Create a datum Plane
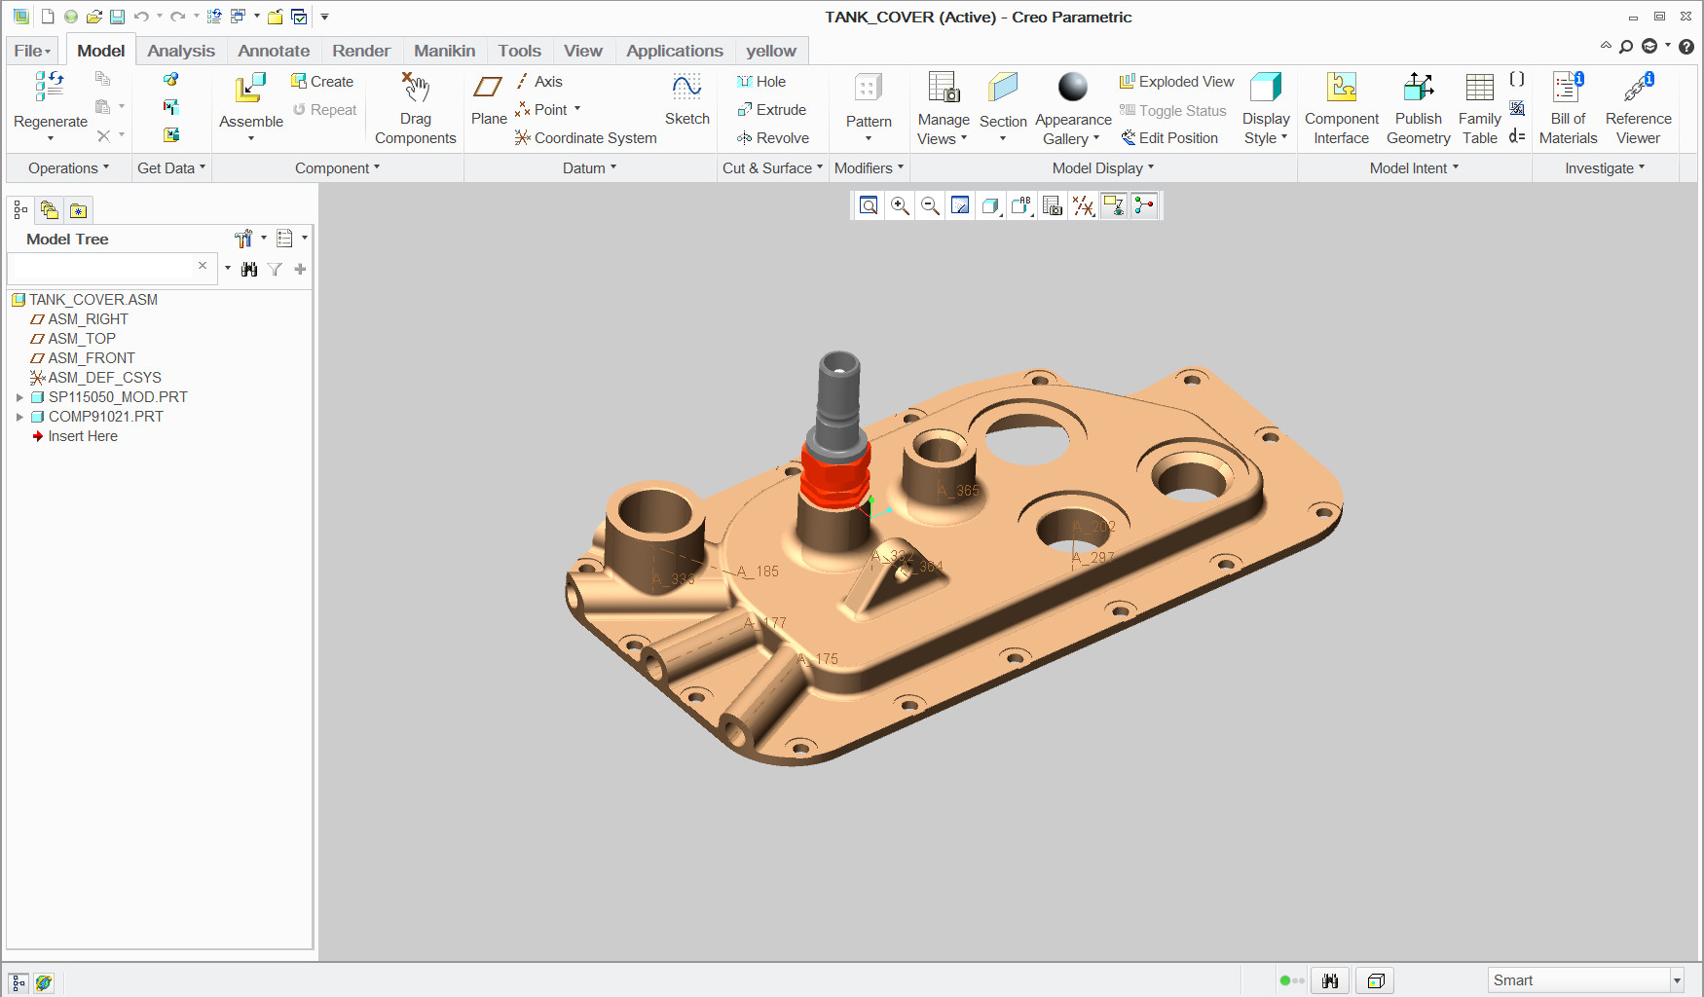This screenshot has height=997, width=1704. [x=489, y=98]
